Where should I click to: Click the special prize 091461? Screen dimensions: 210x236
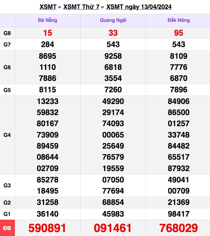(x=113, y=228)
